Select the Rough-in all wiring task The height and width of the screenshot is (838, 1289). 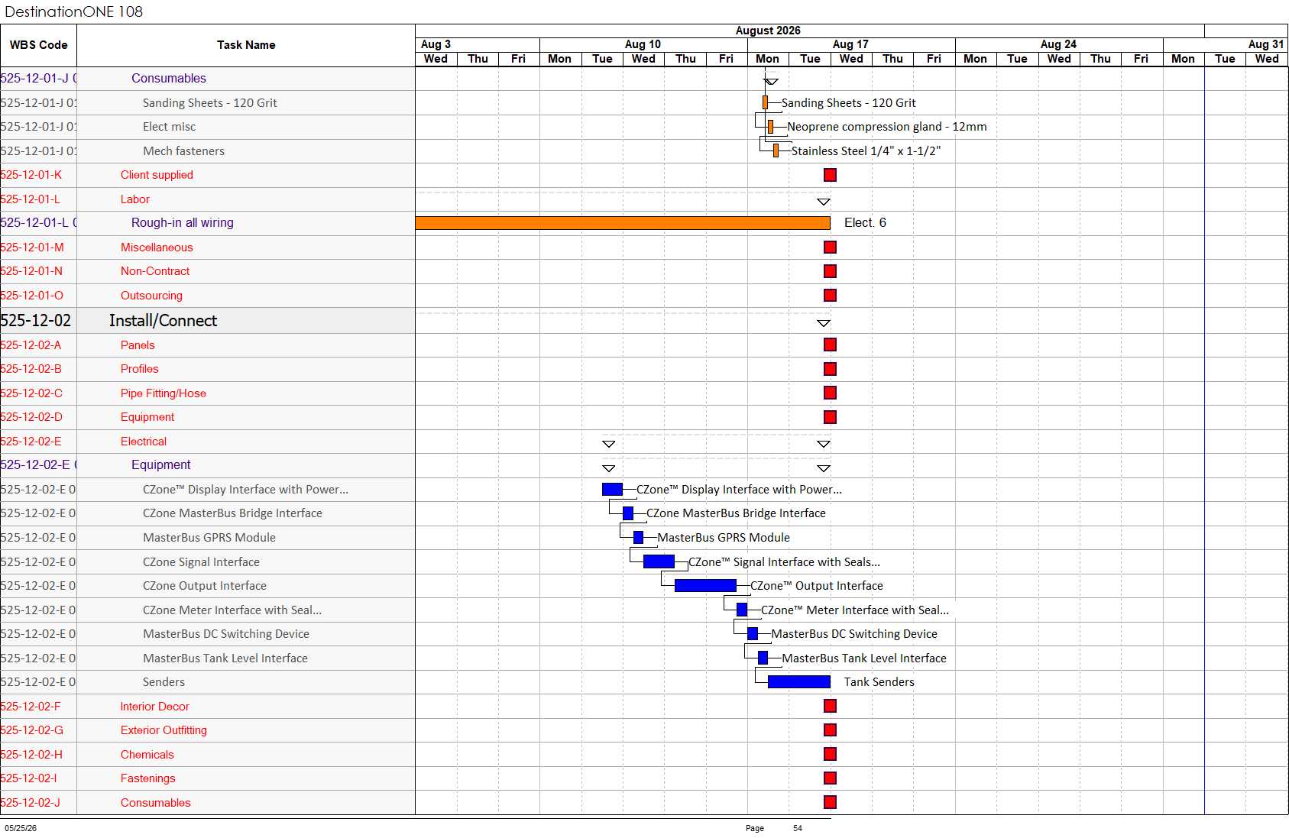click(x=183, y=223)
